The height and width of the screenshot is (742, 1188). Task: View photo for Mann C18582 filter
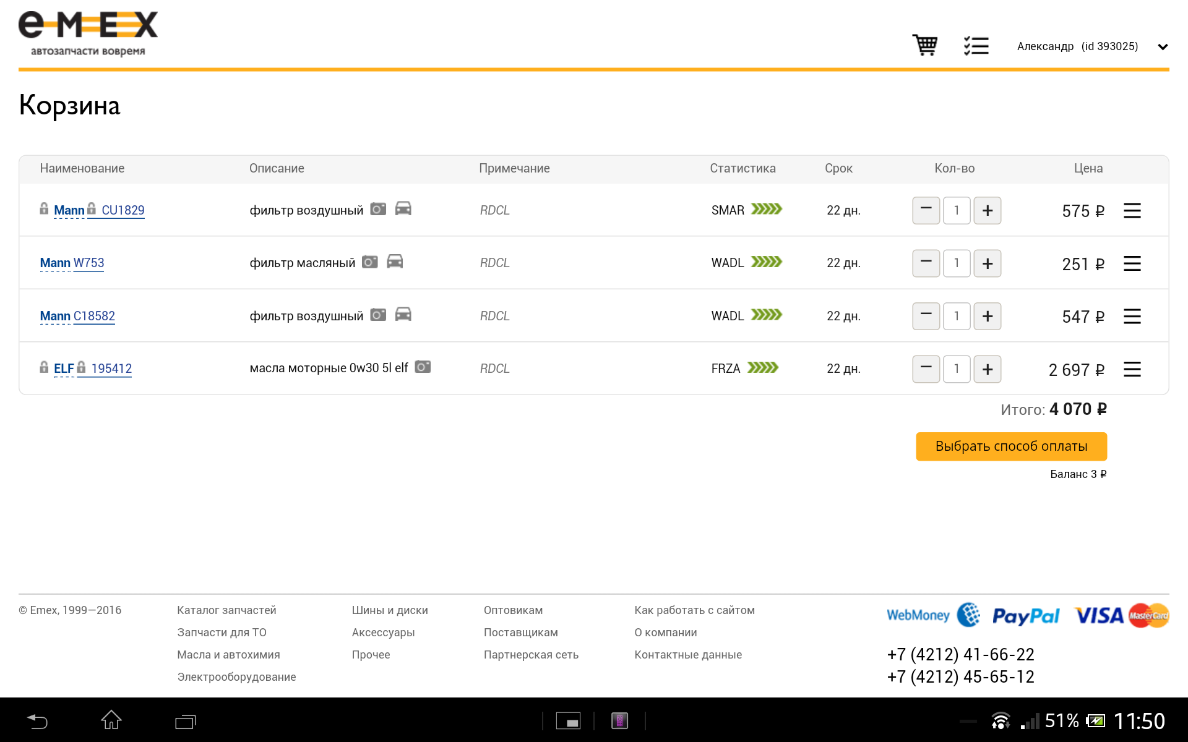click(378, 315)
